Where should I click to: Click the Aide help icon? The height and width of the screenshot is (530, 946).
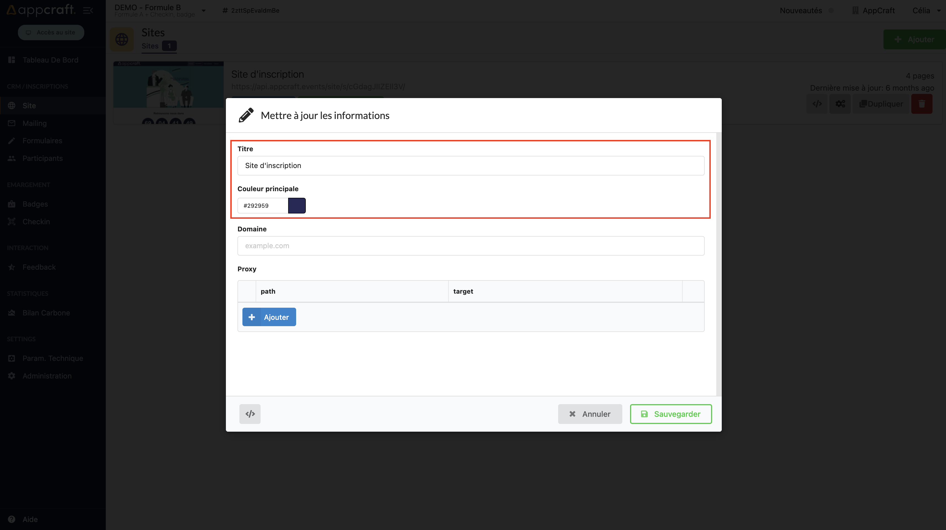[12, 519]
